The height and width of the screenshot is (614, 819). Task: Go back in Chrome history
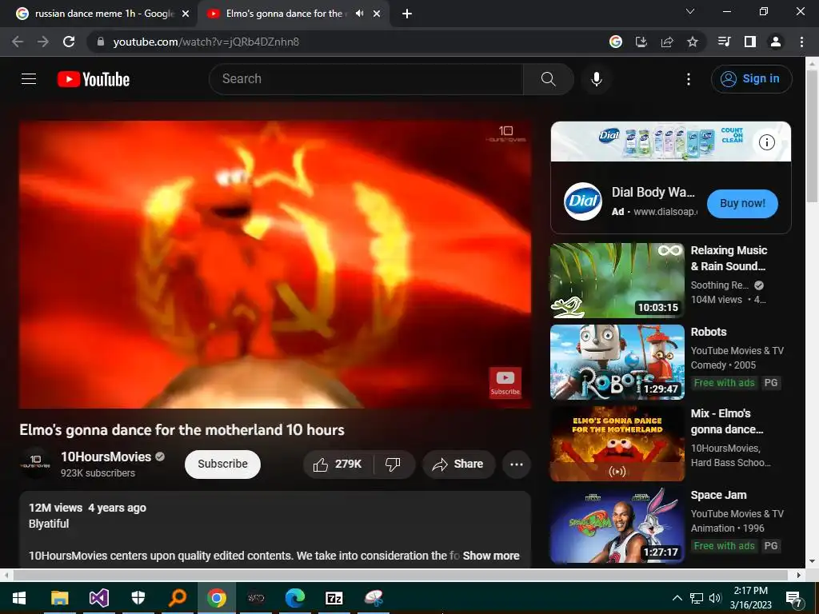18,42
